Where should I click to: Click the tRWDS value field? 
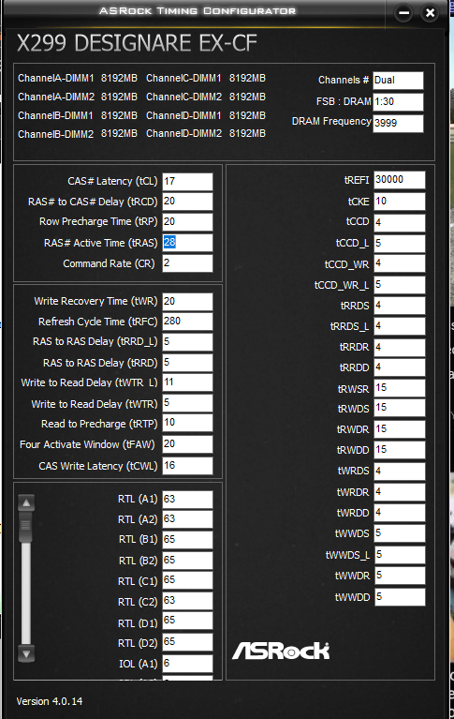click(x=400, y=408)
